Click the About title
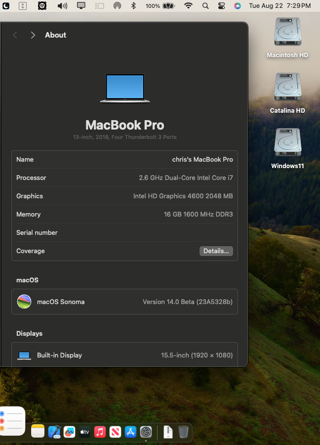This screenshot has height=445, width=320. point(55,35)
